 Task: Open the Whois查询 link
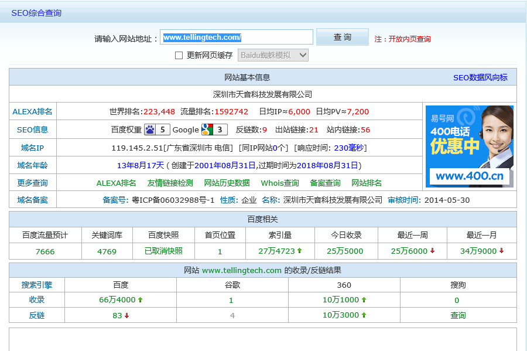point(280,183)
